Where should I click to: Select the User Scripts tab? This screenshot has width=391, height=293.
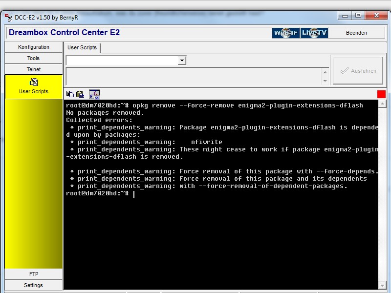click(82, 47)
